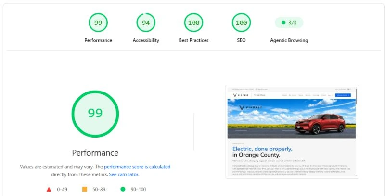The height and width of the screenshot is (196, 385).
Task: Click the '0–49' legend text
Action: pyautogui.click(x=62, y=189)
